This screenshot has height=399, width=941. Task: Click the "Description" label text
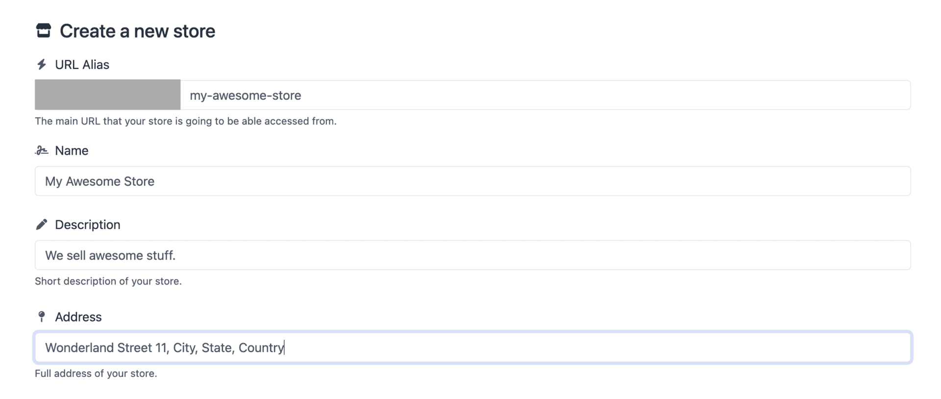[87, 225]
